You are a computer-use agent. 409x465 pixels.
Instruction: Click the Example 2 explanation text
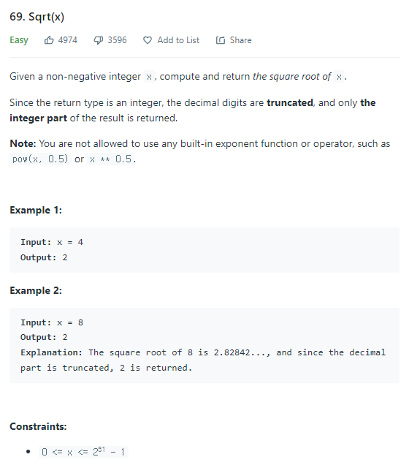coord(203,360)
